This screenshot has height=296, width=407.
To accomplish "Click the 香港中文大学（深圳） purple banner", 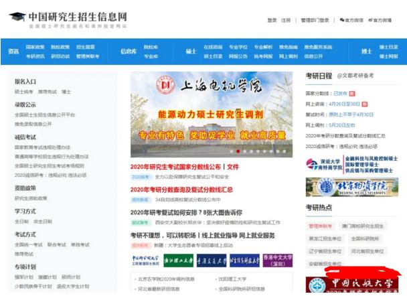I will pyautogui.click(x=278, y=261).
